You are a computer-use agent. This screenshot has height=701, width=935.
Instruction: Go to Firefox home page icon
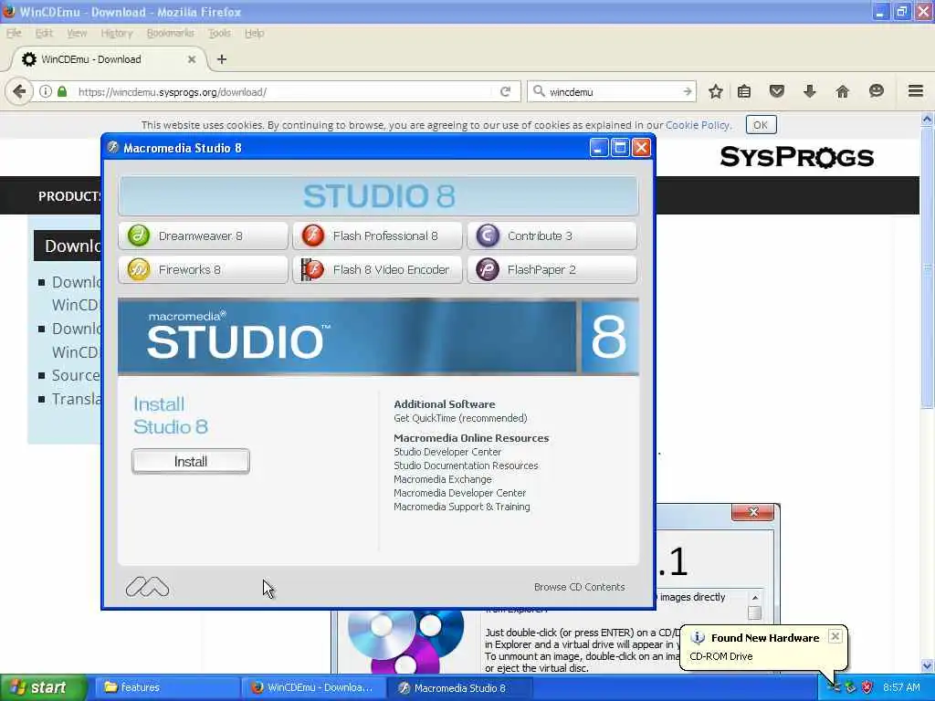[x=843, y=92]
